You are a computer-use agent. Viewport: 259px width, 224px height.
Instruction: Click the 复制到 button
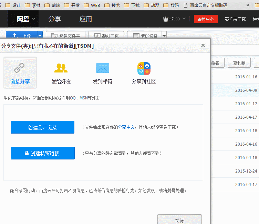[x=239, y=63]
